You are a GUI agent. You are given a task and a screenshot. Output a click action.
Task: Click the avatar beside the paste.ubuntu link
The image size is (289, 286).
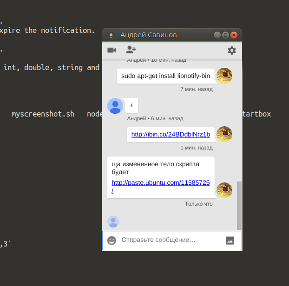pyautogui.click(x=224, y=190)
